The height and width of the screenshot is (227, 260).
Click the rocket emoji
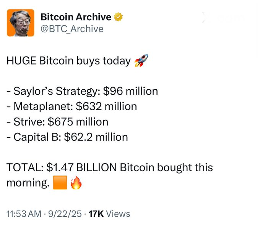141,60
